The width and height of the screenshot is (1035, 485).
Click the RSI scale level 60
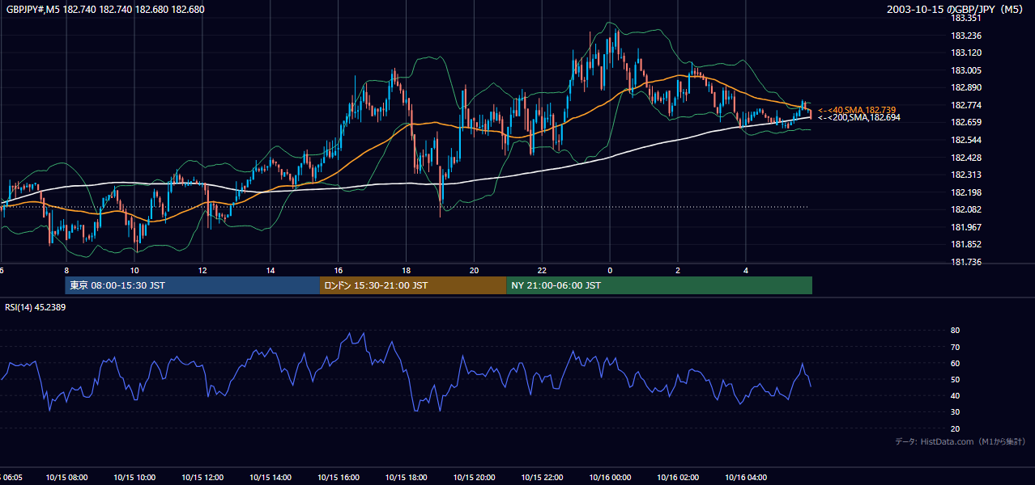[x=955, y=363]
